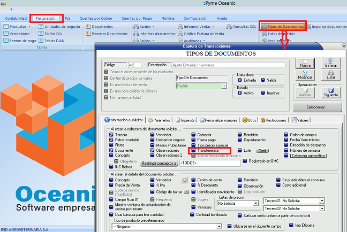The image size is (347, 232).
Task: Open Gráfico Factura de venta
Action: pyautogui.click(x=201, y=34)
